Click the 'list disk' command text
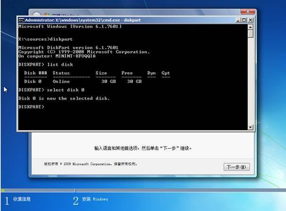Image resolution: width=286 pixels, height=211 pixels. click(60, 64)
